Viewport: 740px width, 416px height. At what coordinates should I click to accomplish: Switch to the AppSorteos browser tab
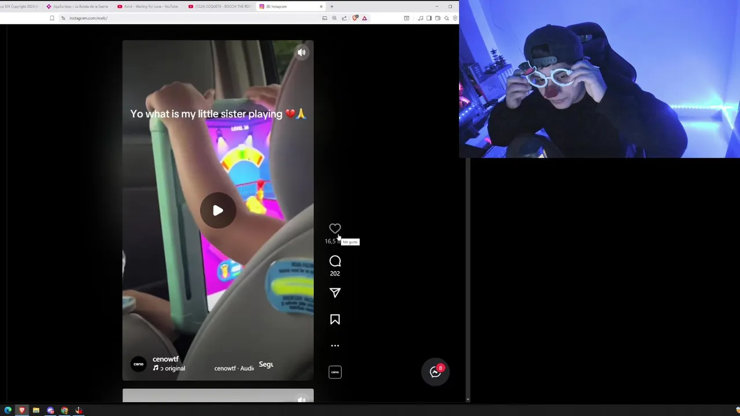pyautogui.click(x=77, y=6)
